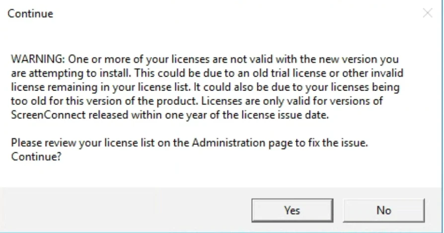Click the empty title bar right of "Continue"
Image resolution: width=444 pixels, height=233 pixels.
(223, 14)
